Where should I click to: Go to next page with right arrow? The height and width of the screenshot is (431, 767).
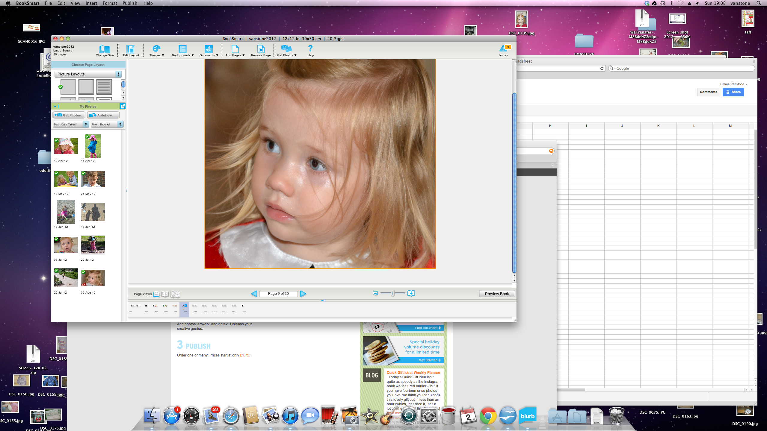(x=303, y=294)
